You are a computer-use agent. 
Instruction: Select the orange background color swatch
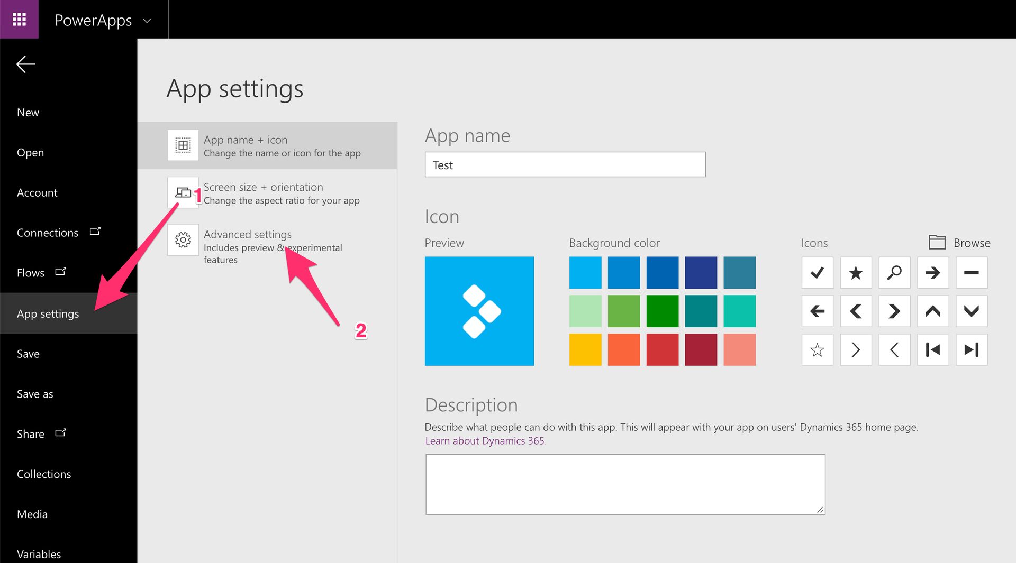click(624, 349)
